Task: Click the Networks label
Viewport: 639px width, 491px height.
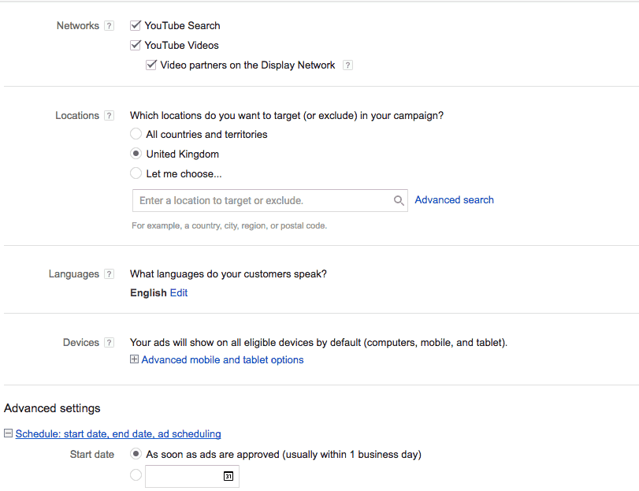Action: coord(78,26)
